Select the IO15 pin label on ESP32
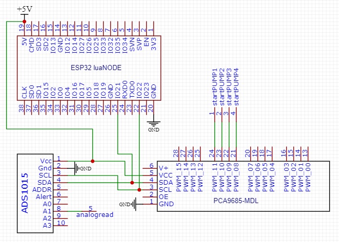Viewport: 339px width, 242px height. point(46,91)
